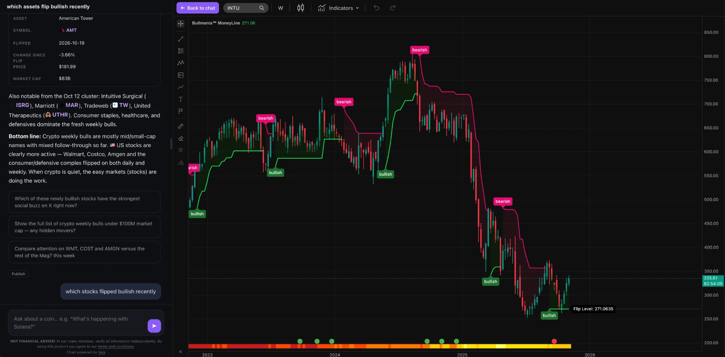Click the bearish label near 800.00

[420, 50]
